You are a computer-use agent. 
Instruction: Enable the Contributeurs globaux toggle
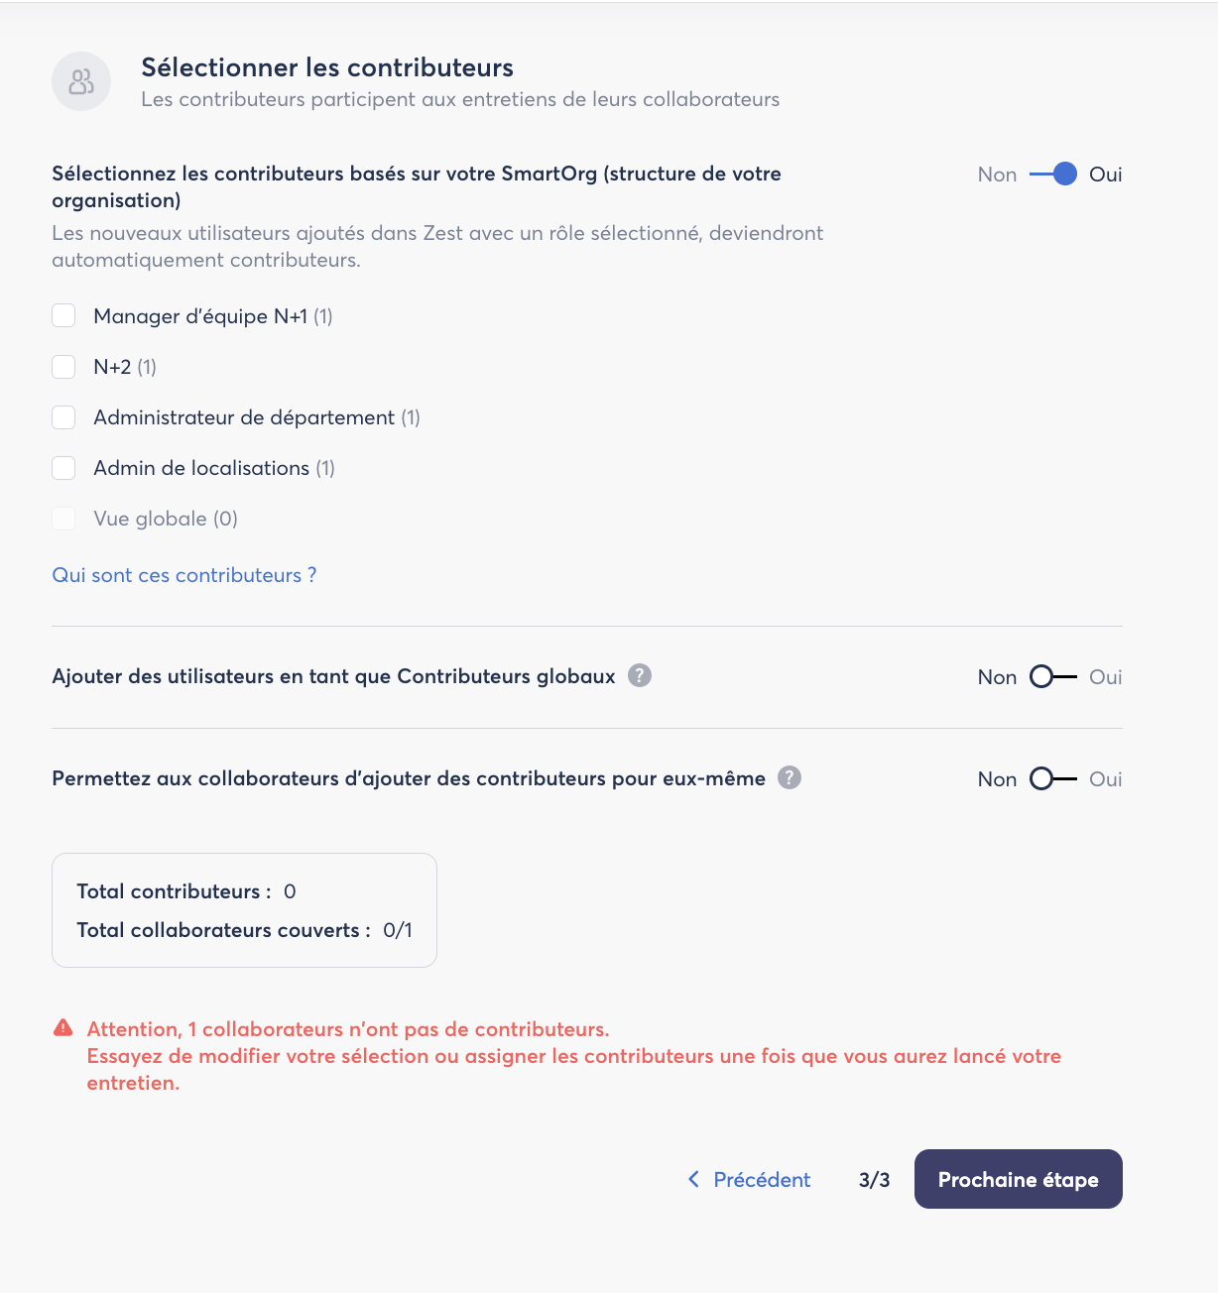pyautogui.click(x=1052, y=677)
